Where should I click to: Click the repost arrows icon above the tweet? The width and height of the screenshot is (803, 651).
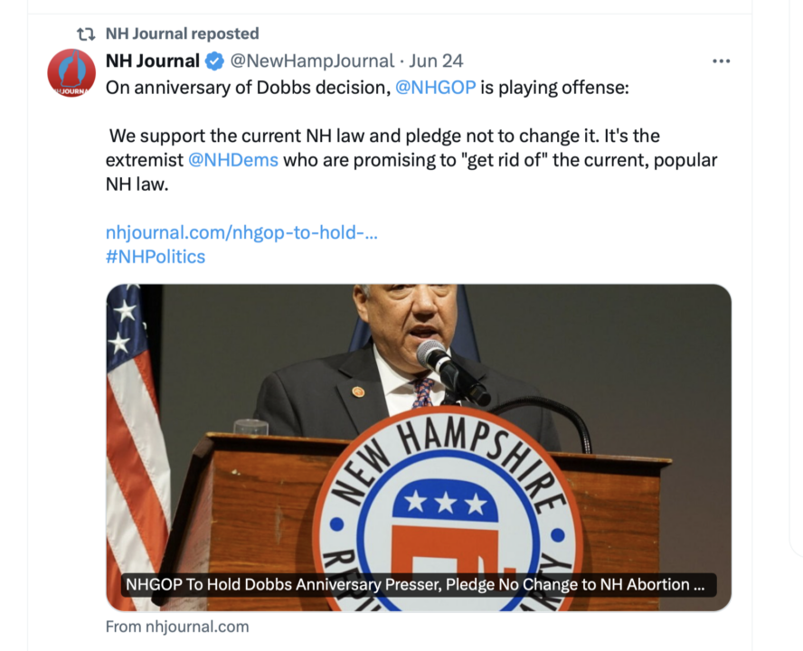[86, 34]
